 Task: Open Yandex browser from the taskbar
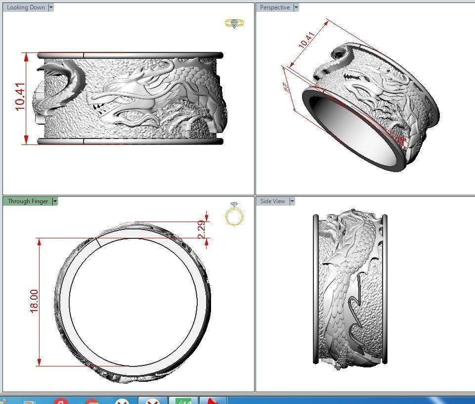point(60,401)
